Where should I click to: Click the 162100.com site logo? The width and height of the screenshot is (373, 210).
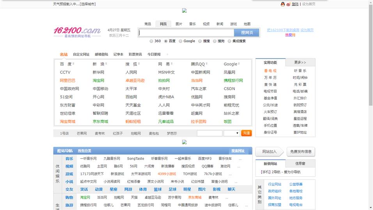pyautogui.click(x=77, y=32)
